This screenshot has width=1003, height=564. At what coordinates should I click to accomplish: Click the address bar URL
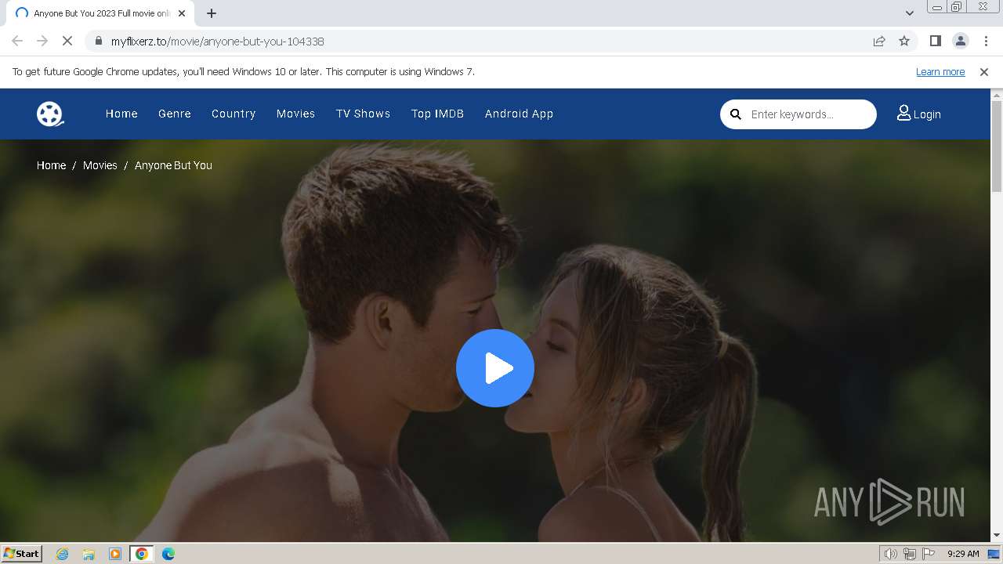pos(218,41)
